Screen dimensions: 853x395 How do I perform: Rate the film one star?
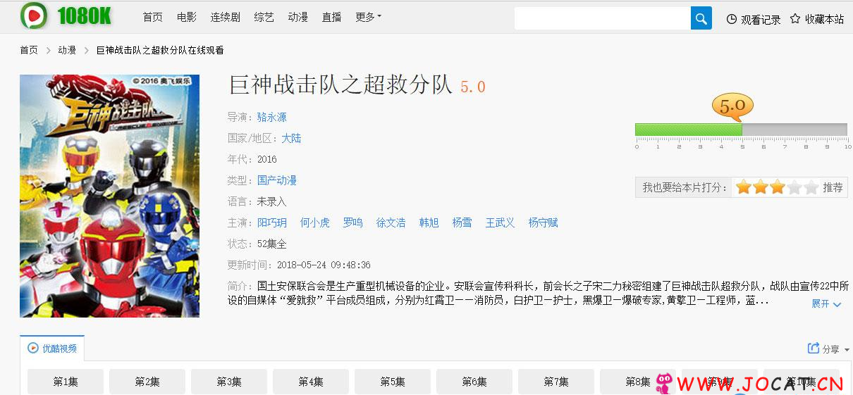tap(743, 187)
